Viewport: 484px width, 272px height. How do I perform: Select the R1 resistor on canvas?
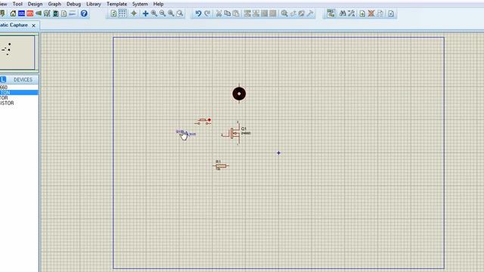221,165
